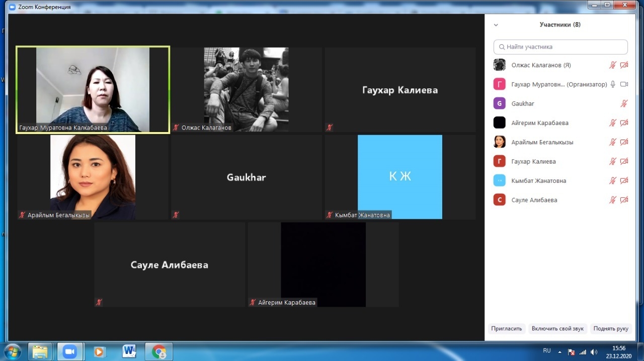Click the Пригласить button

pos(507,329)
